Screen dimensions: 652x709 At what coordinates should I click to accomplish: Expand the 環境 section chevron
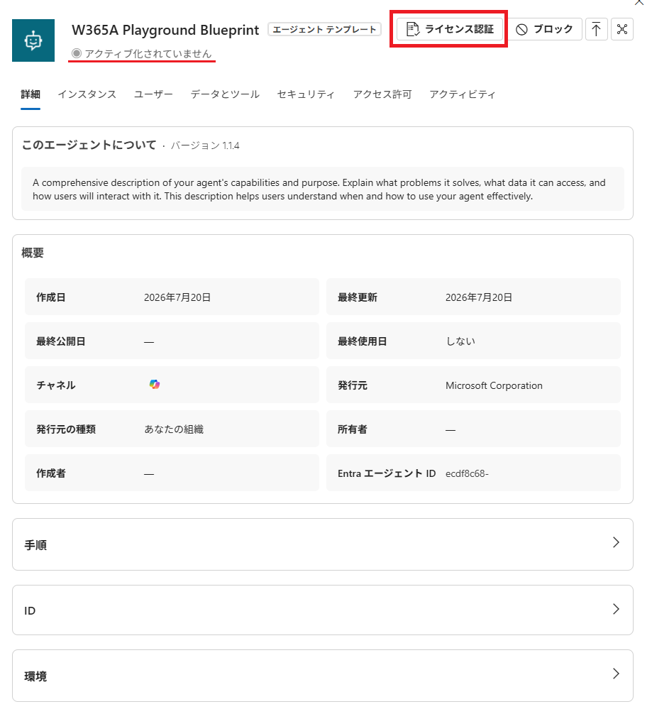(616, 674)
